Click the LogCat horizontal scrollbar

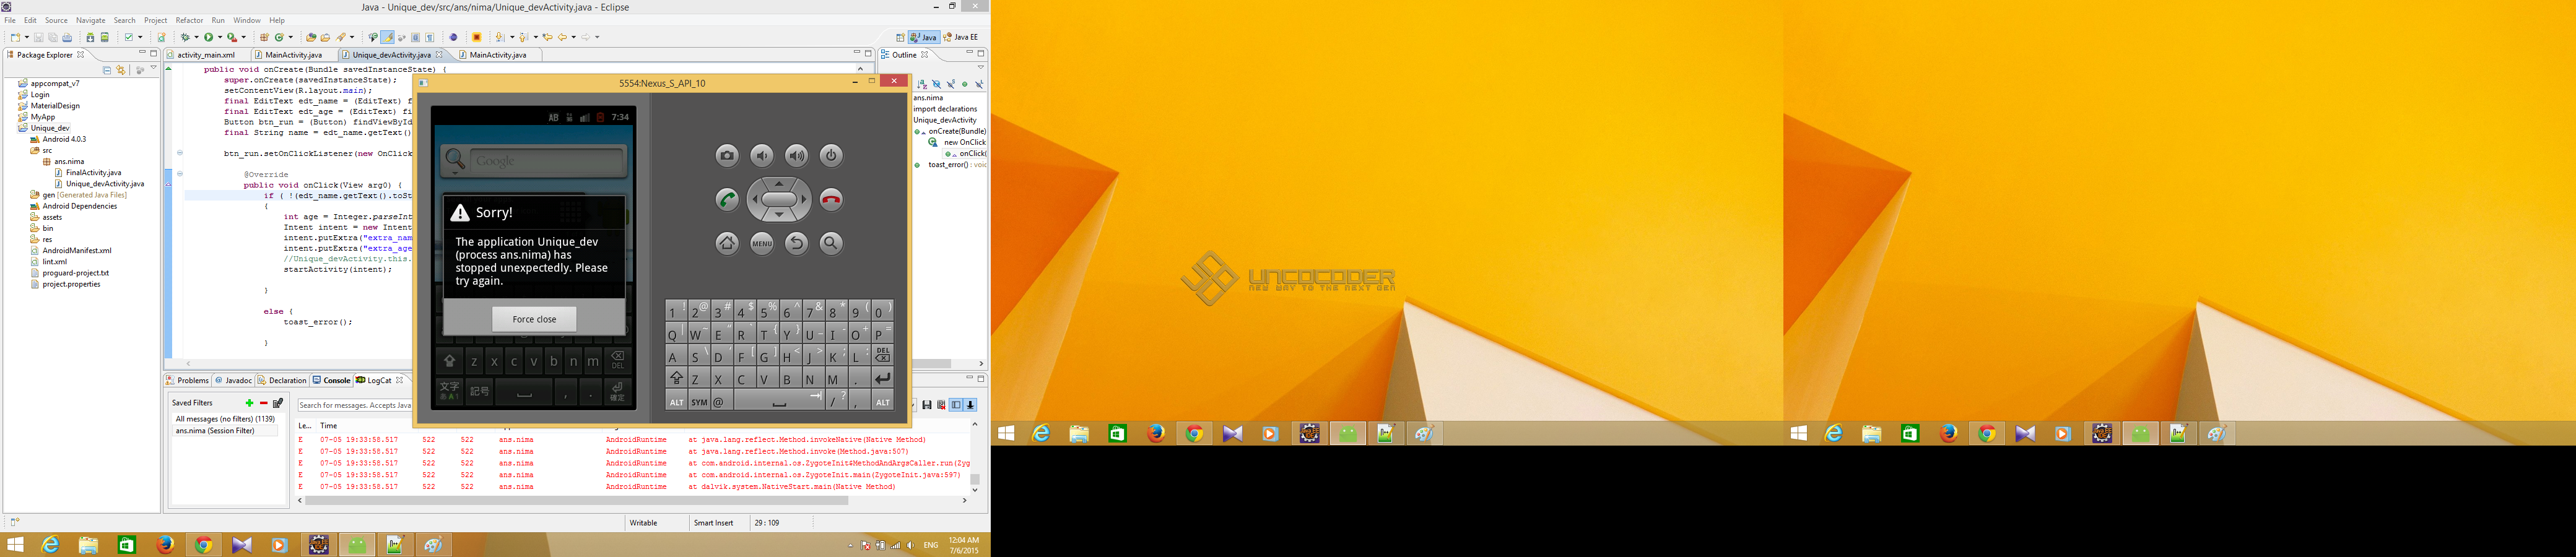pyautogui.click(x=577, y=501)
